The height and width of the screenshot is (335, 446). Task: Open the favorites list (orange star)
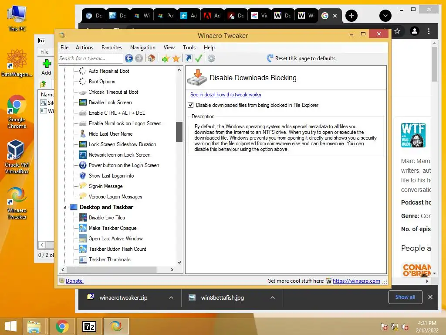point(176,59)
